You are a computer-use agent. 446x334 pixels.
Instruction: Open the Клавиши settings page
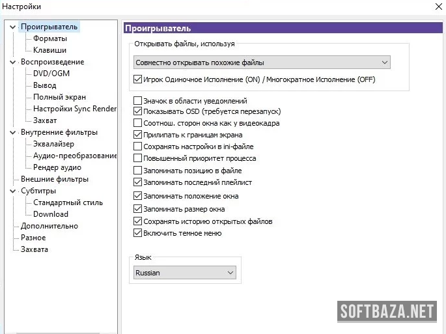click(49, 50)
